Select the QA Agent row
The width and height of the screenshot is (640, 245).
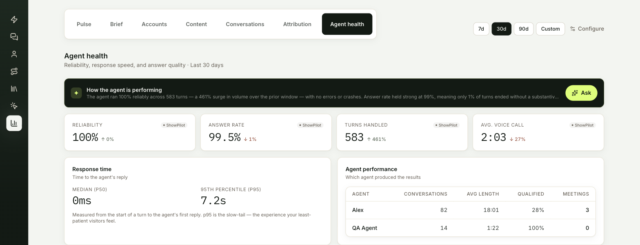pyautogui.click(x=471, y=228)
